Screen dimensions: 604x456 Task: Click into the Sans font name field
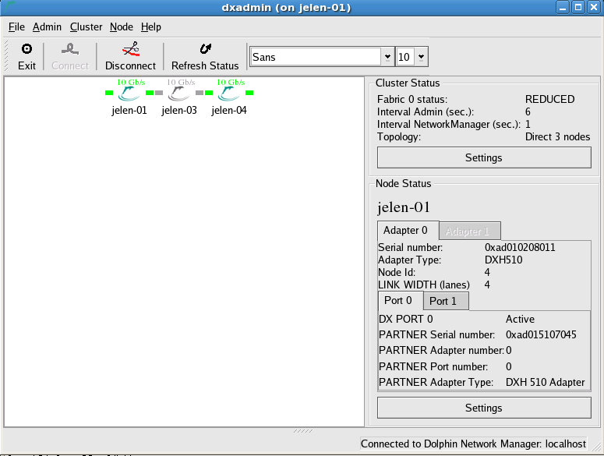tap(316, 57)
